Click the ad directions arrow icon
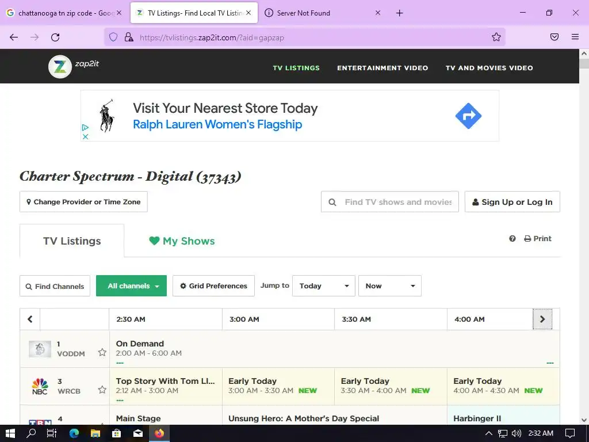This screenshot has width=589, height=442. (468, 116)
